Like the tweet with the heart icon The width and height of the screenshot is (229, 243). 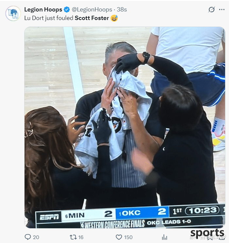[119, 237]
